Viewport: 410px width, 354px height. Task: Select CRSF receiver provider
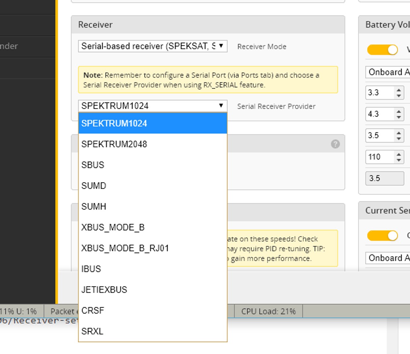pos(152,311)
